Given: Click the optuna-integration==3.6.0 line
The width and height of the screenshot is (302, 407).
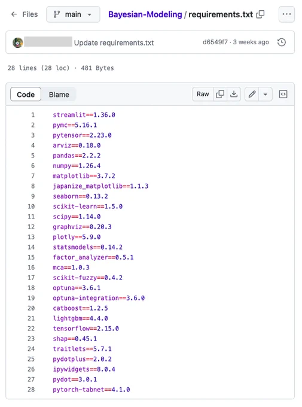Looking at the screenshot, I should 99,298.
